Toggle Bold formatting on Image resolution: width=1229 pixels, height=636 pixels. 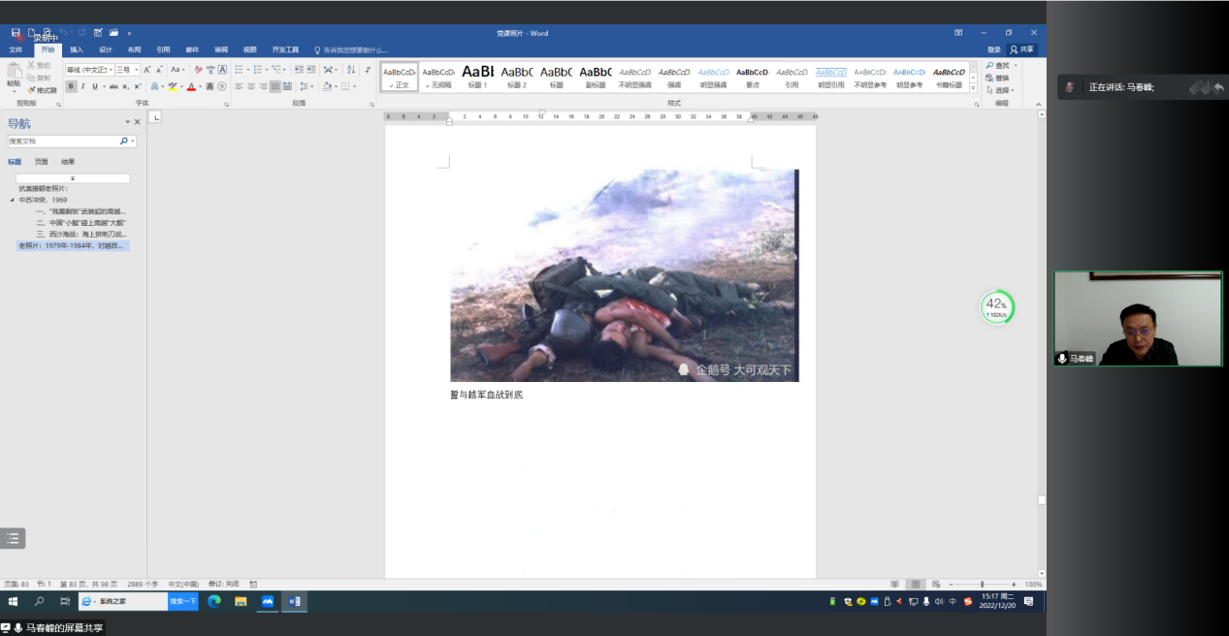pyautogui.click(x=71, y=86)
